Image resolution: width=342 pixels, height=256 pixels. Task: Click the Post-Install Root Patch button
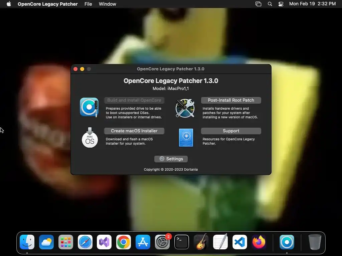tap(231, 100)
